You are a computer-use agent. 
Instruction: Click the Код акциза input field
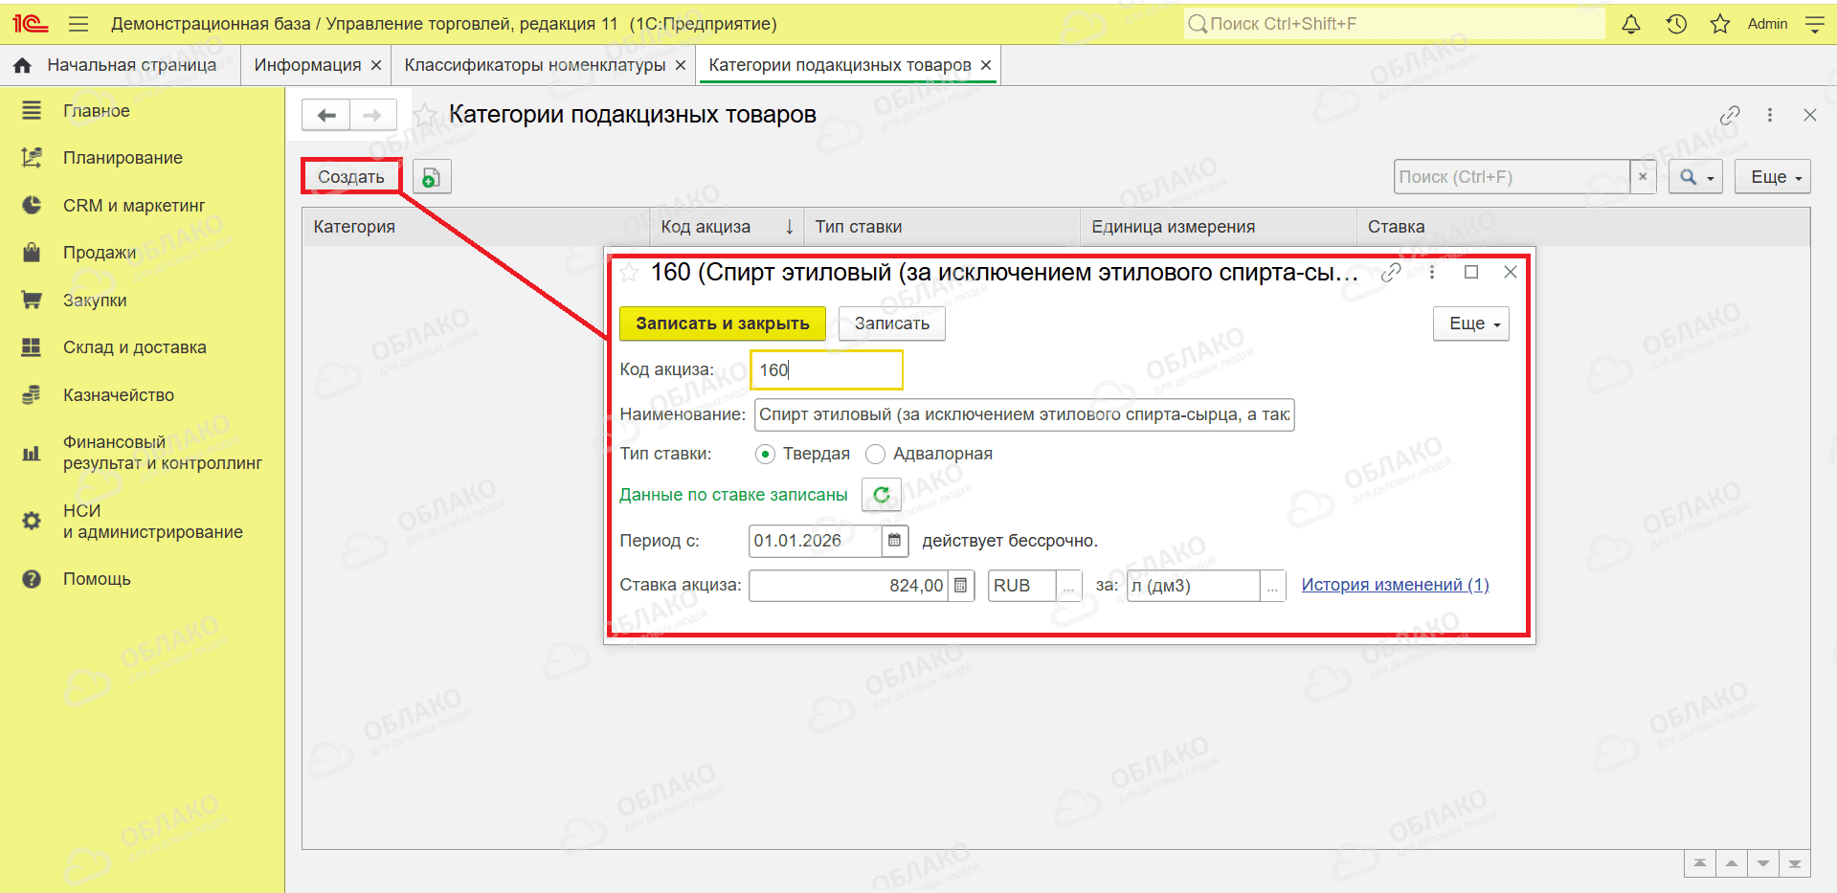pos(826,370)
